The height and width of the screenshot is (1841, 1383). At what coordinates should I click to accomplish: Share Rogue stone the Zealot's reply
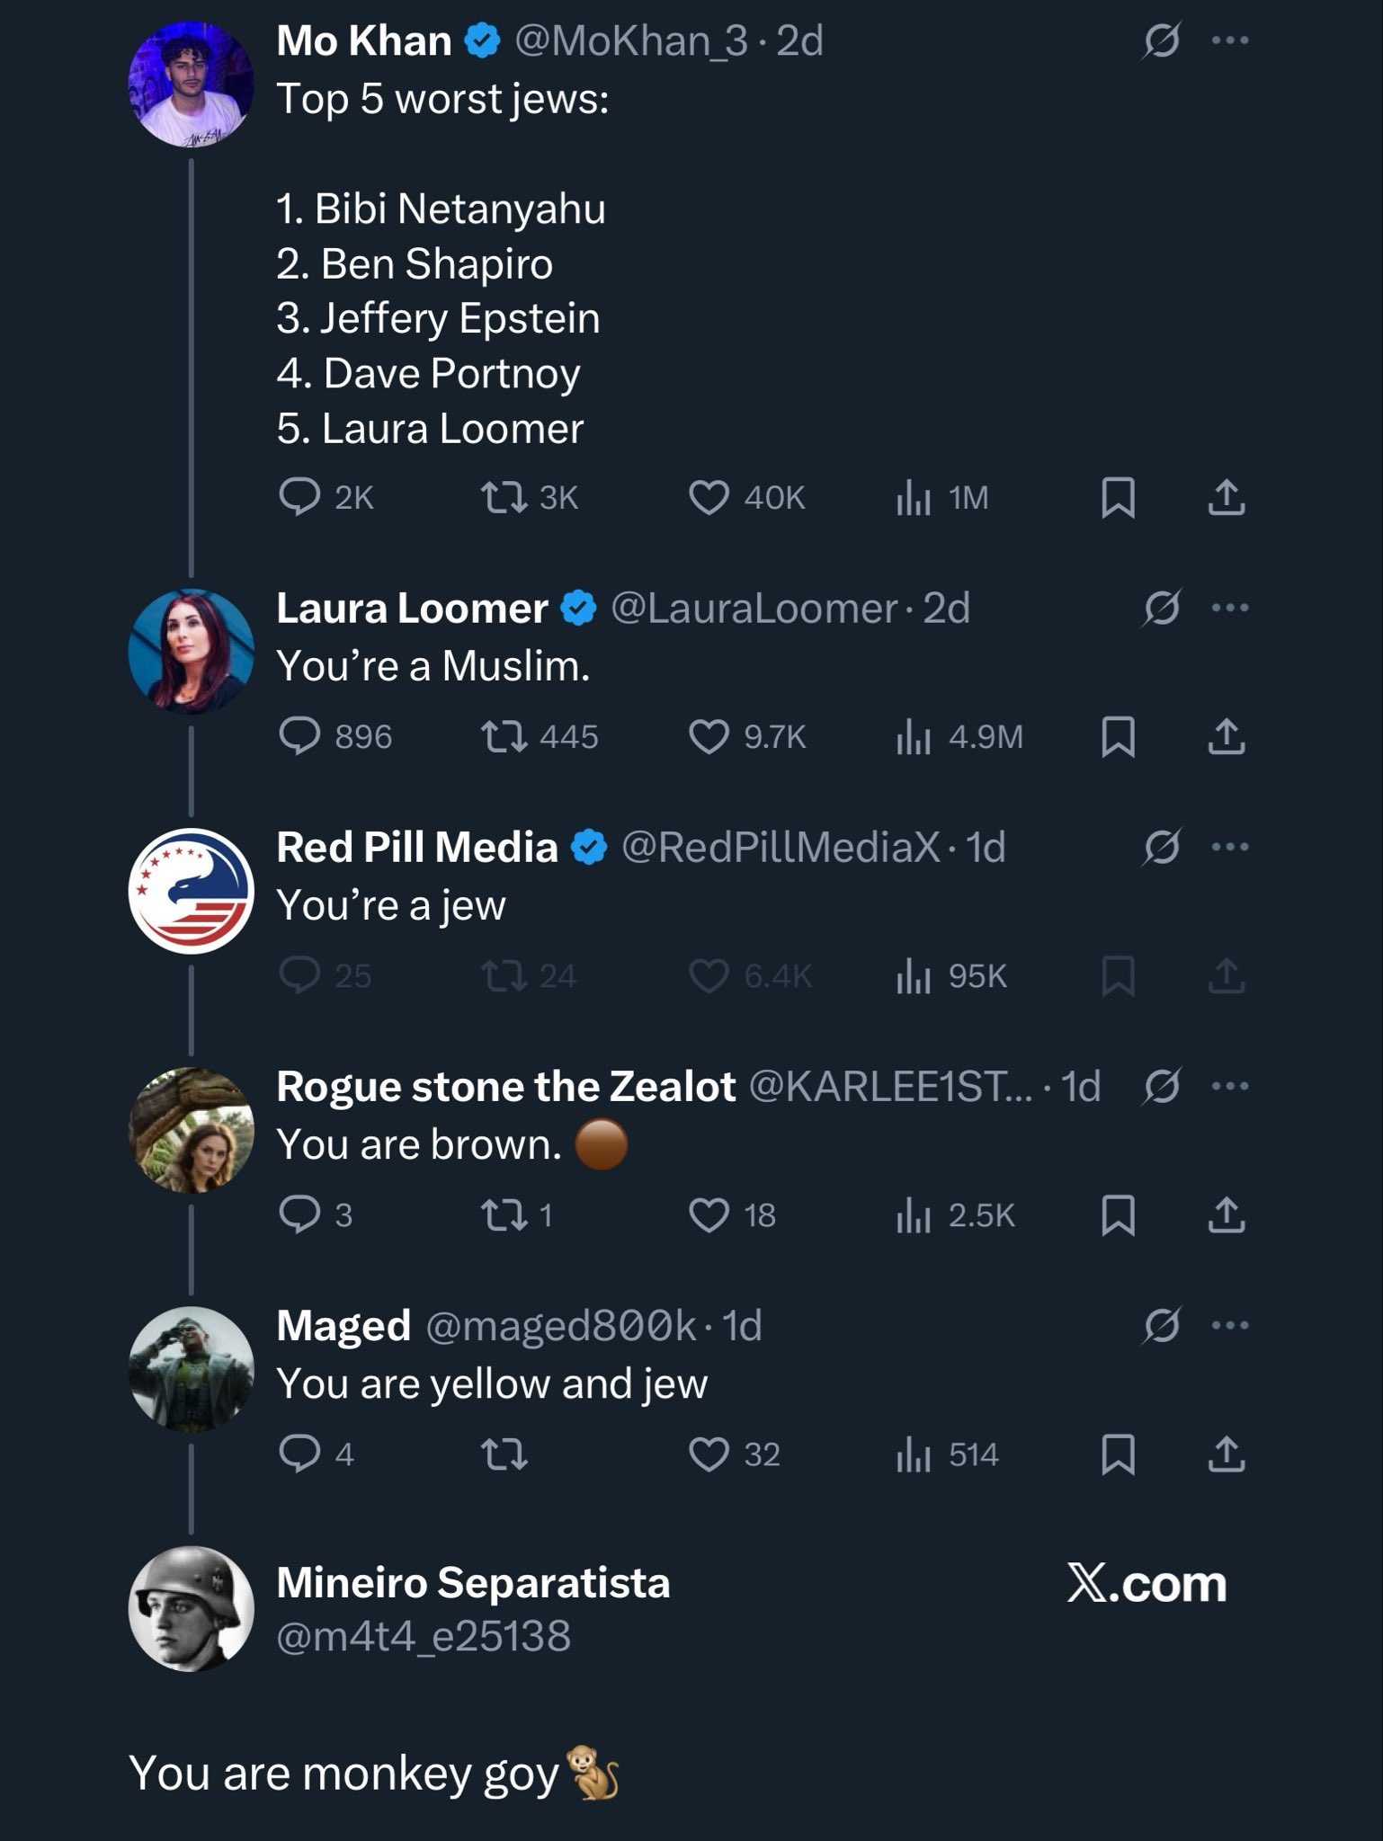[1227, 1215]
